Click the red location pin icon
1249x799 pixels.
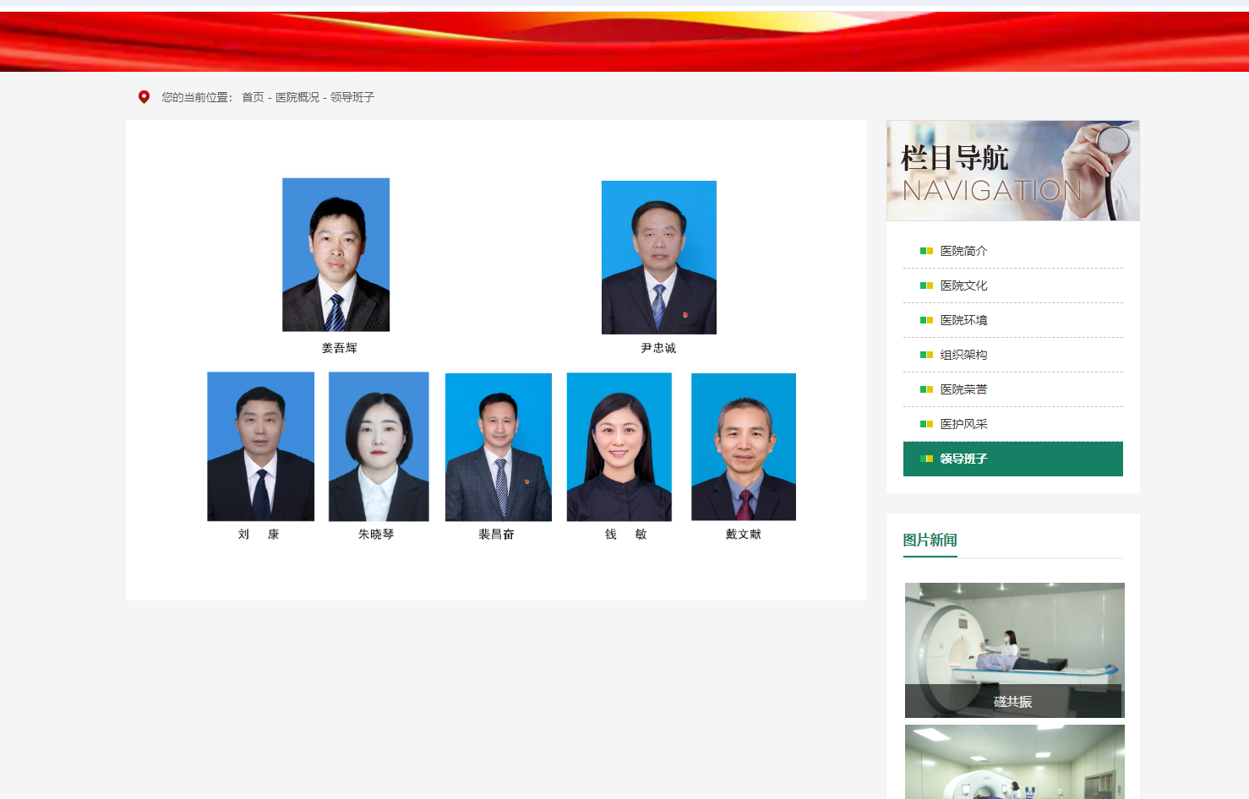144,97
